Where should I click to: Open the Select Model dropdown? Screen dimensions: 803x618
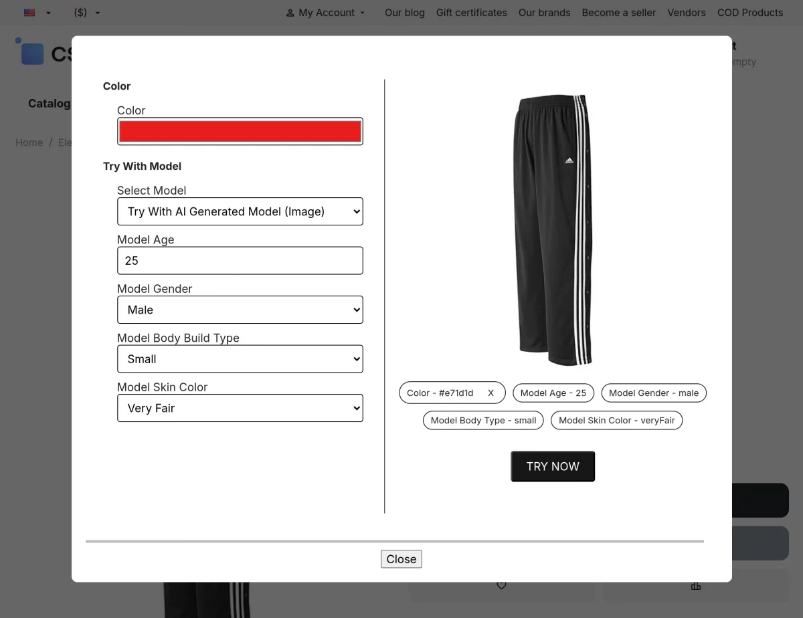(x=240, y=211)
